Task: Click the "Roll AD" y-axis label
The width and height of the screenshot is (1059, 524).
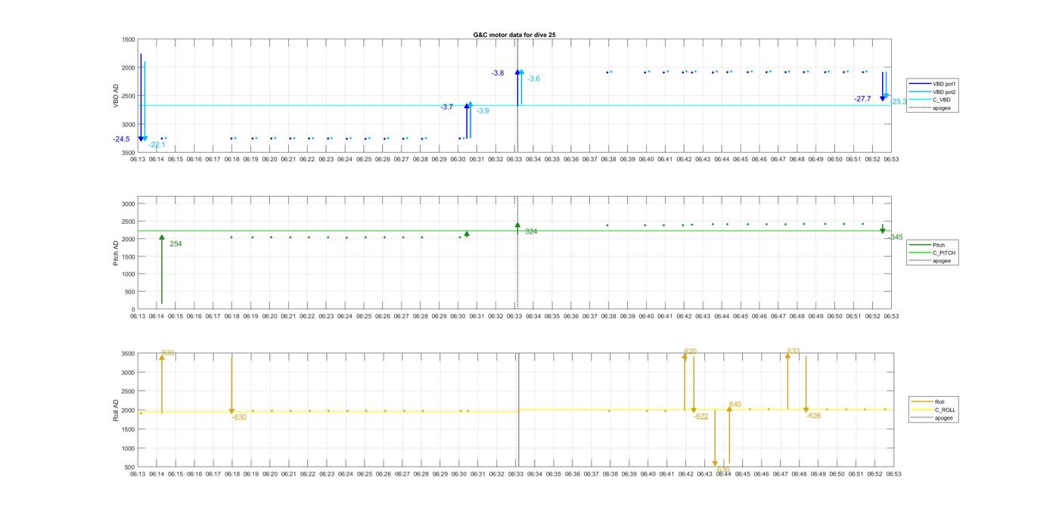Action: [116, 409]
